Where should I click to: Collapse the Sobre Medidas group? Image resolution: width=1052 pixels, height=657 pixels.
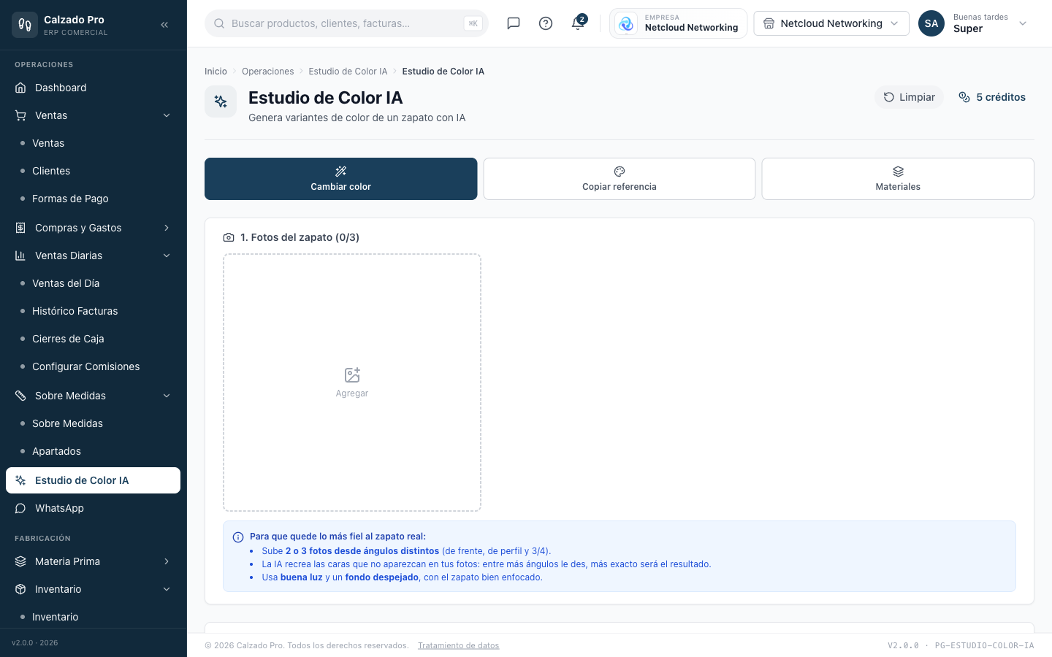pos(167,396)
